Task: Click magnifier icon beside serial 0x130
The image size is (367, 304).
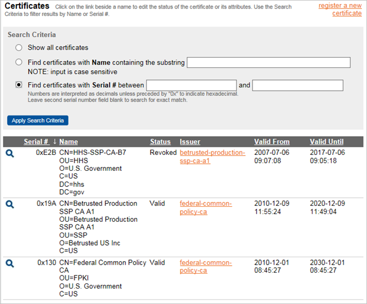Action: coord(10,263)
